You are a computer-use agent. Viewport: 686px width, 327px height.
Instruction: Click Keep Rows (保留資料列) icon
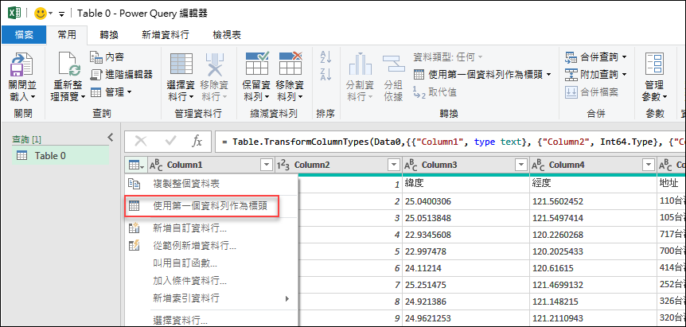(x=257, y=64)
